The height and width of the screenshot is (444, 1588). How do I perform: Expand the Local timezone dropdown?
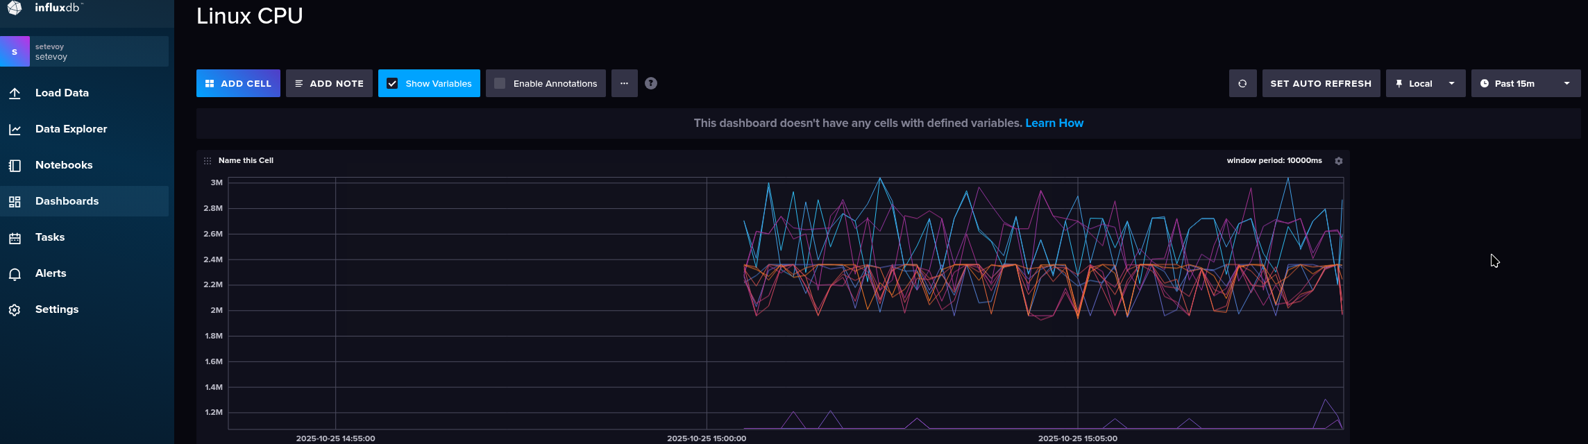(1426, 83)
